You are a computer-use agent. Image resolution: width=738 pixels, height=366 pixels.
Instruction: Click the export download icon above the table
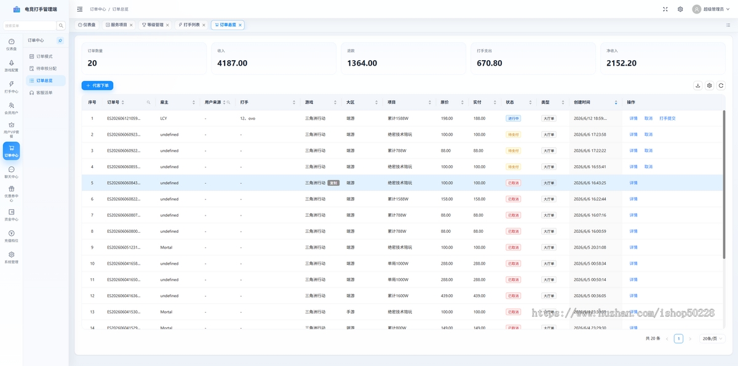[698, 85]
